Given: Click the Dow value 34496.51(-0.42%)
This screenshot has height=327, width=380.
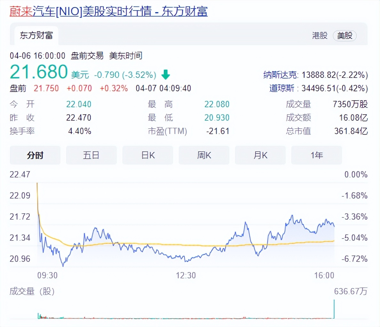Looking at the screenshot, I should point(335,88).
